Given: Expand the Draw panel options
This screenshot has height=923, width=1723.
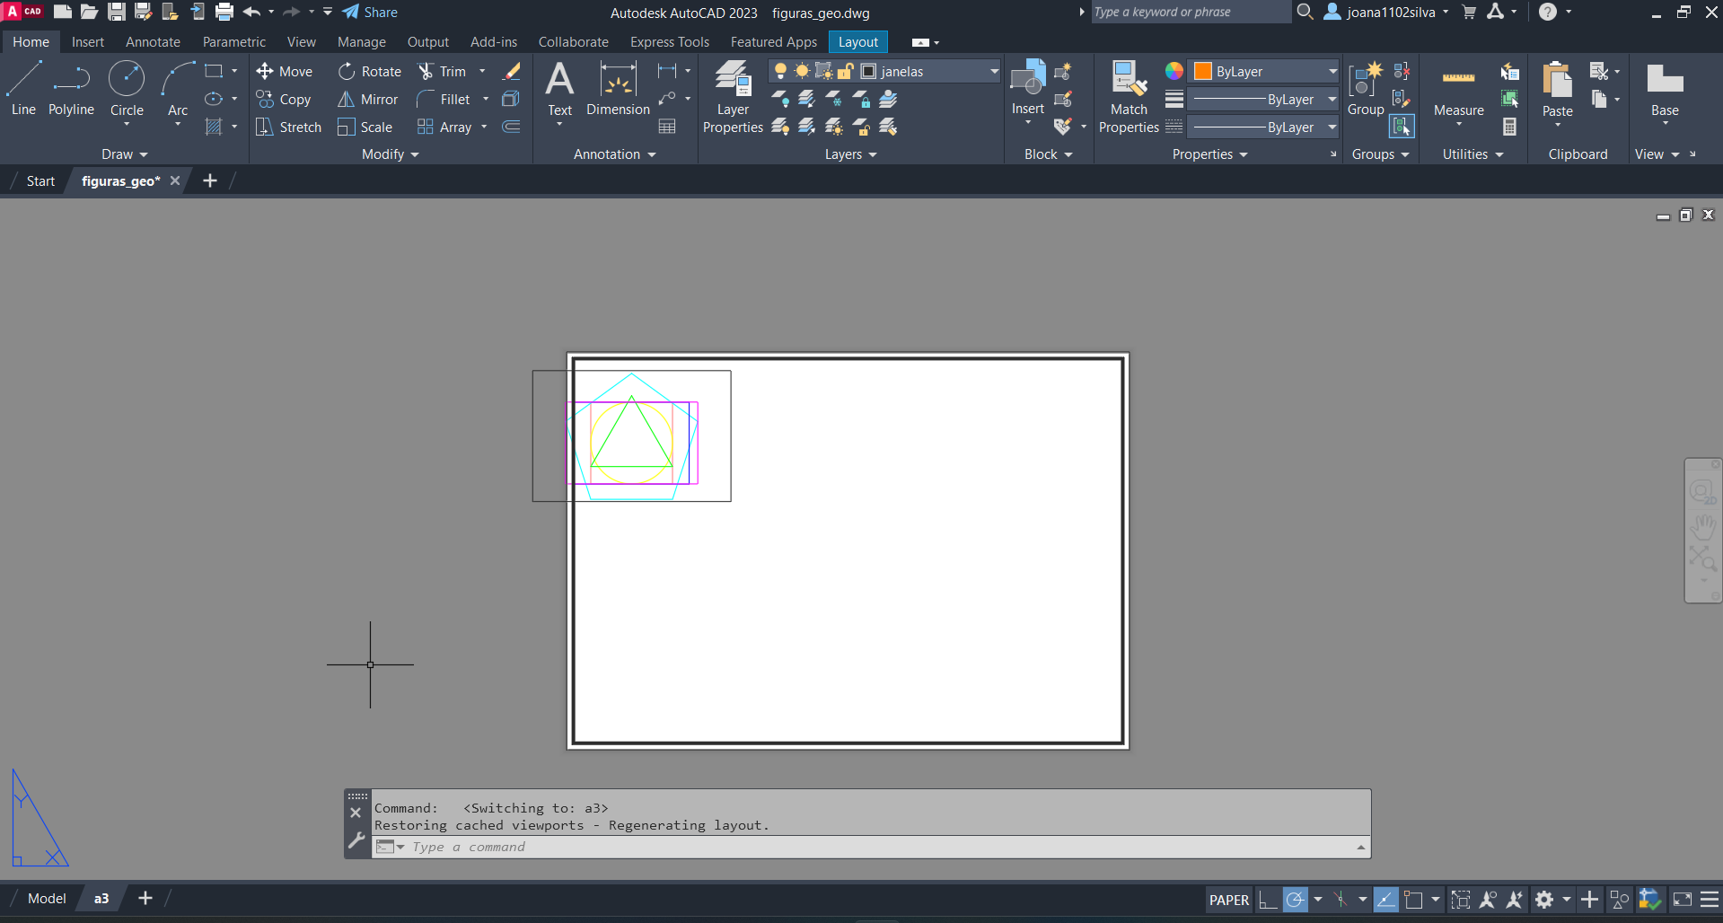Looking at the screenshot, I should coord(125,154).
